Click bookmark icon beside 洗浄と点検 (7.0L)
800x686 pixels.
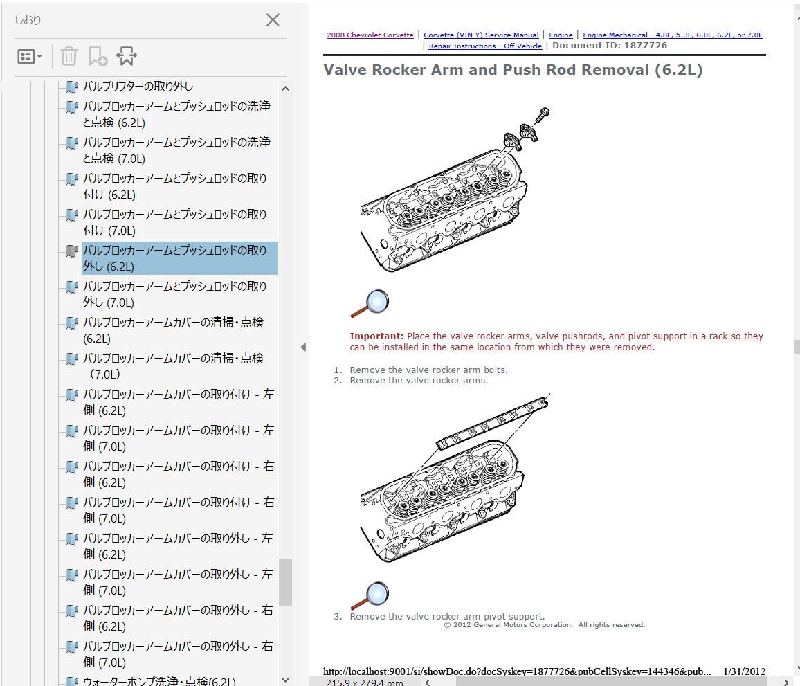(x=72, y=143)
